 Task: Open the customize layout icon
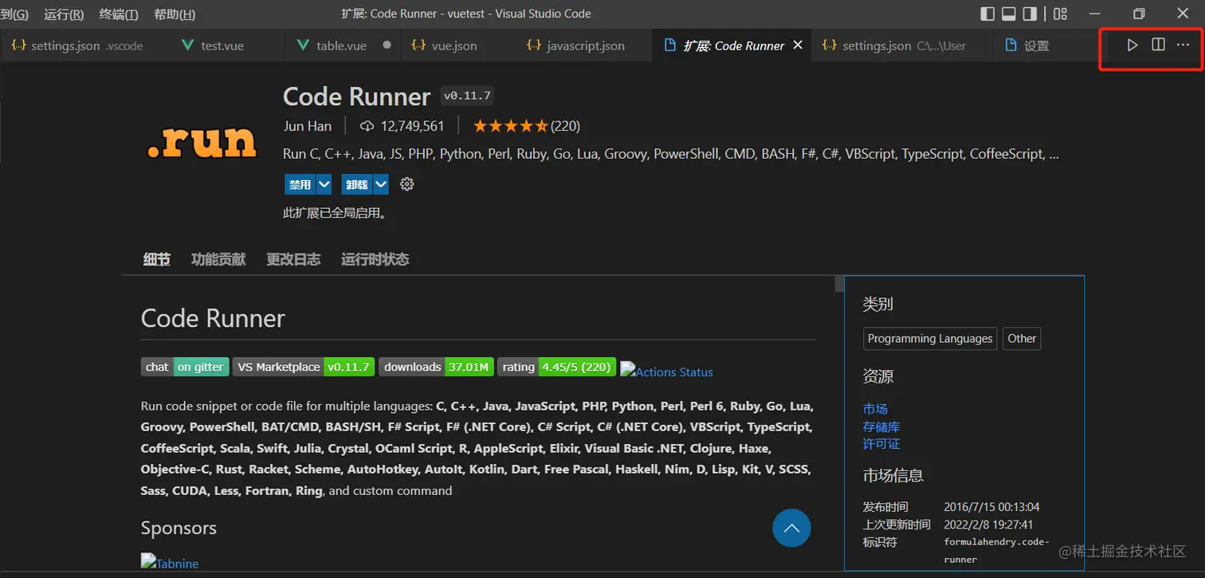pos(1060,14)
